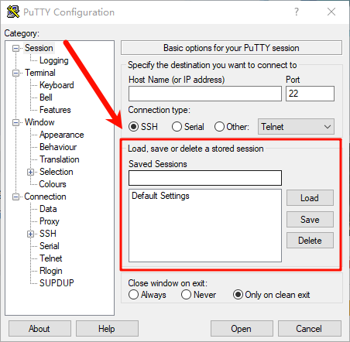Select the Serial connection type radio button

(x=177, y=127)
